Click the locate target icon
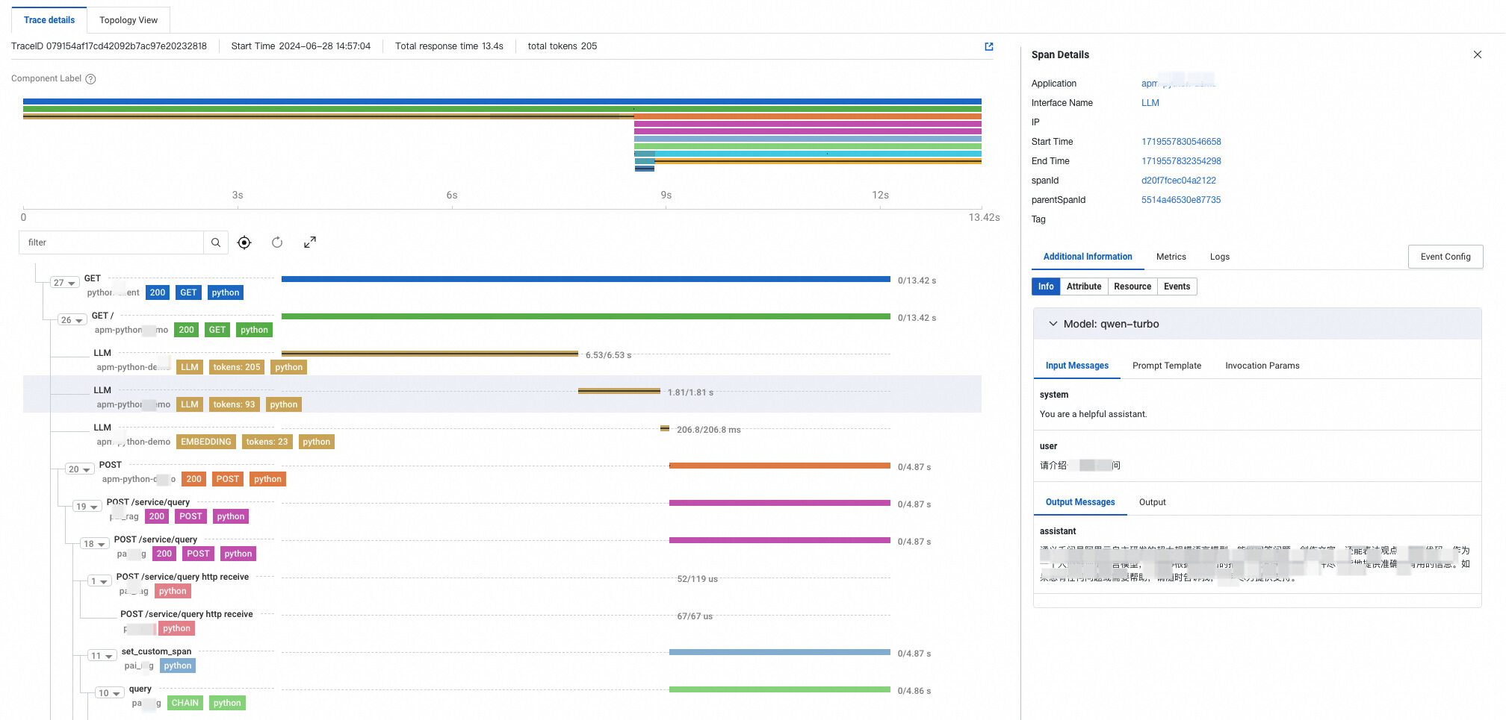 tap(244, 242)
